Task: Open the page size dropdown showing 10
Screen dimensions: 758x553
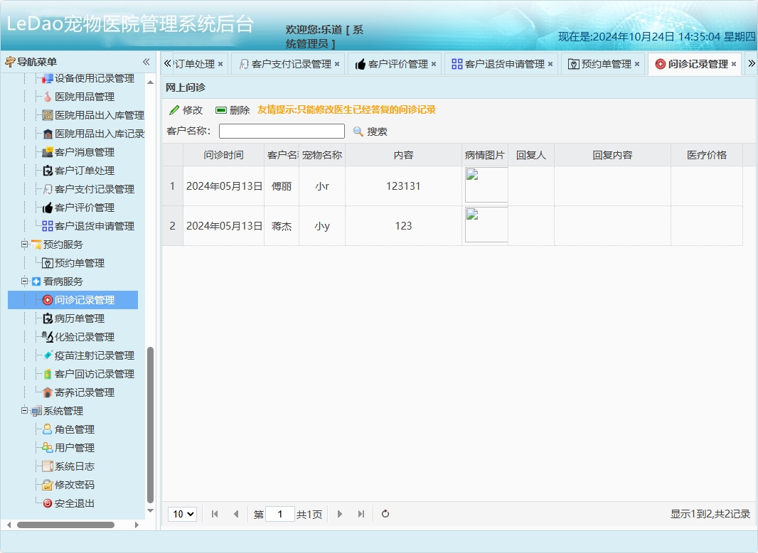Action: [182, 514]
